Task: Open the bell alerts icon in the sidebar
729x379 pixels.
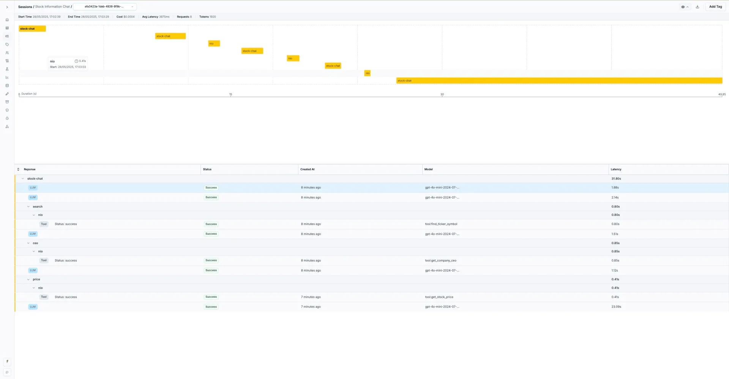Action: [x=7, y=118]
